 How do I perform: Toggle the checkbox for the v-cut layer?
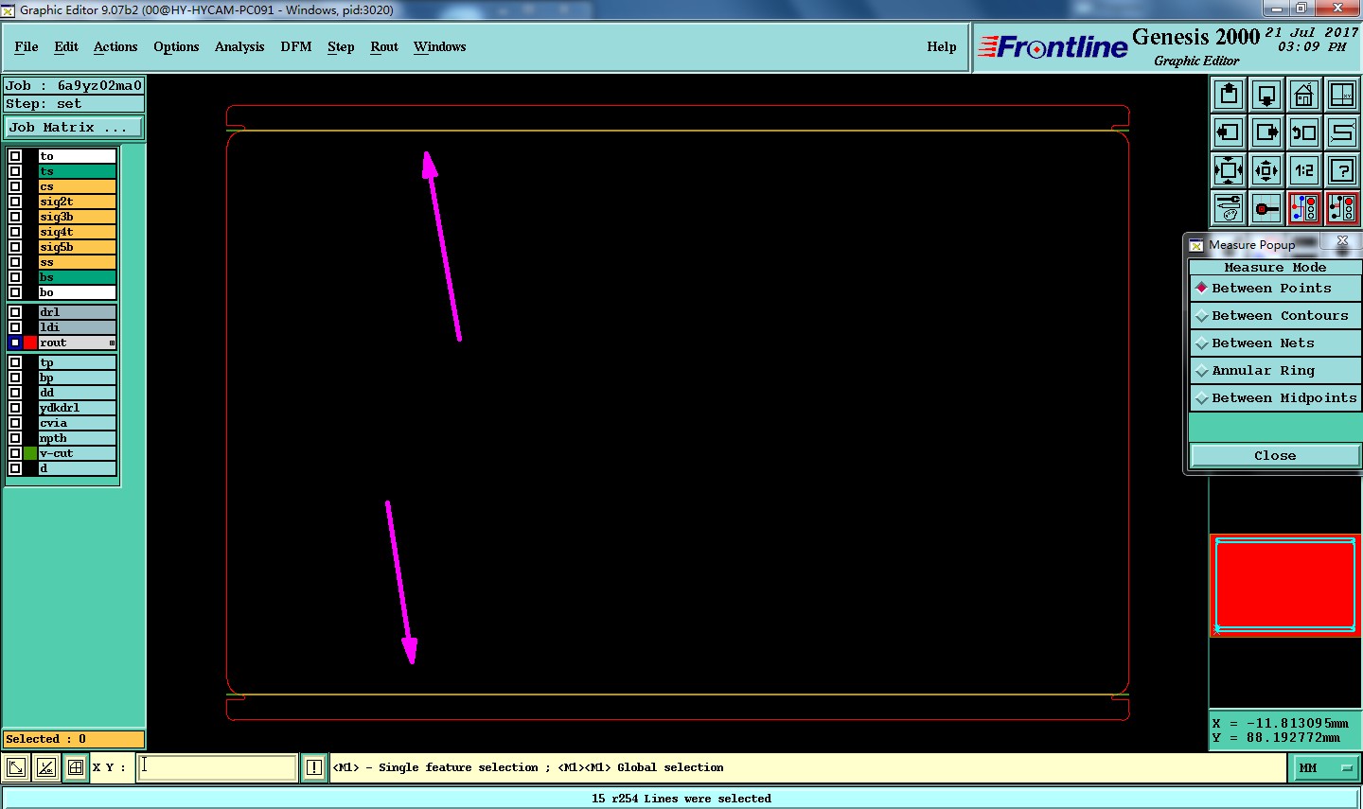[15, 453]
